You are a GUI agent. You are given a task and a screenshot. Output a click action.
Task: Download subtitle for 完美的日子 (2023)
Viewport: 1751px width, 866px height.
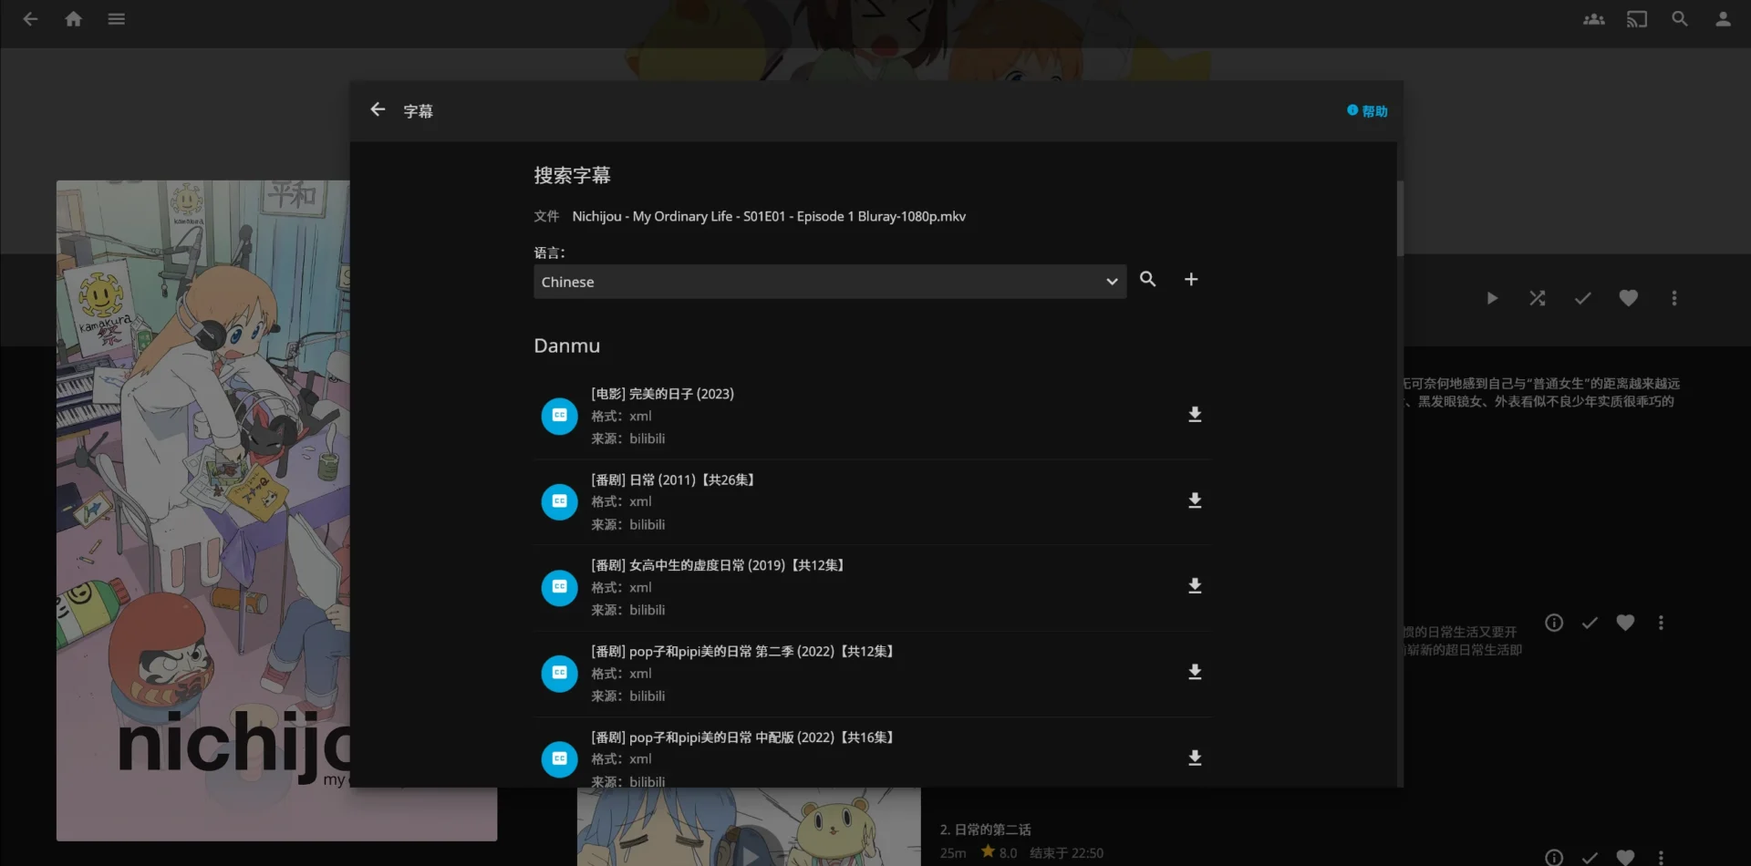click(1195, 416)
